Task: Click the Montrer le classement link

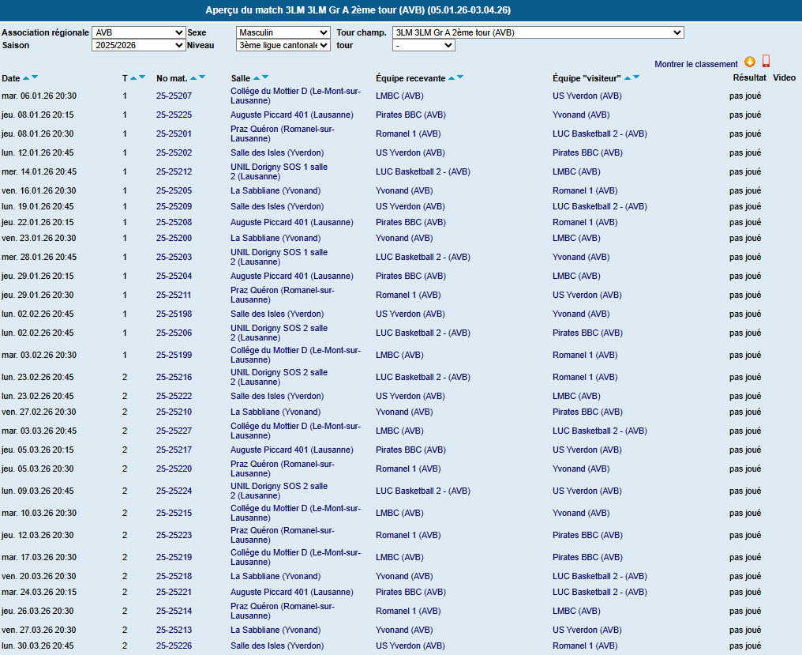Action: [x=695, y=64]
